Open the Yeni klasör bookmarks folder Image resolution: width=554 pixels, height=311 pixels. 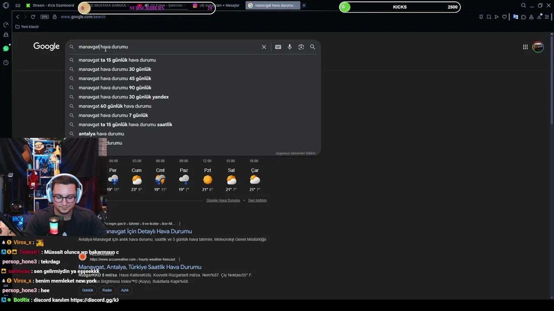pos(27,27)
